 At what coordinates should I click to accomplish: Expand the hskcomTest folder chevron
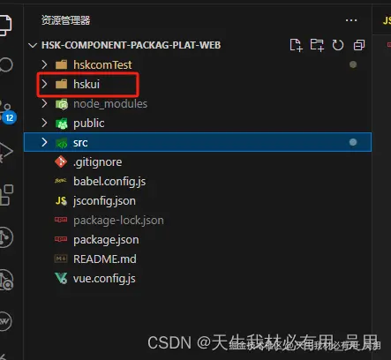(x=44, y=64)
